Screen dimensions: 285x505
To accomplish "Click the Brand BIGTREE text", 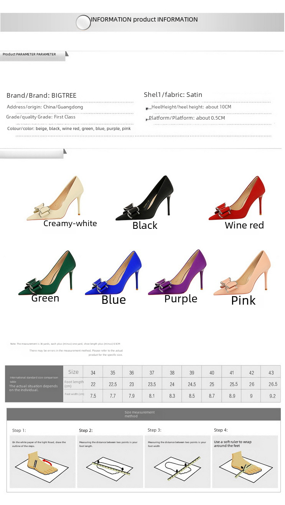I will [41, 95].
